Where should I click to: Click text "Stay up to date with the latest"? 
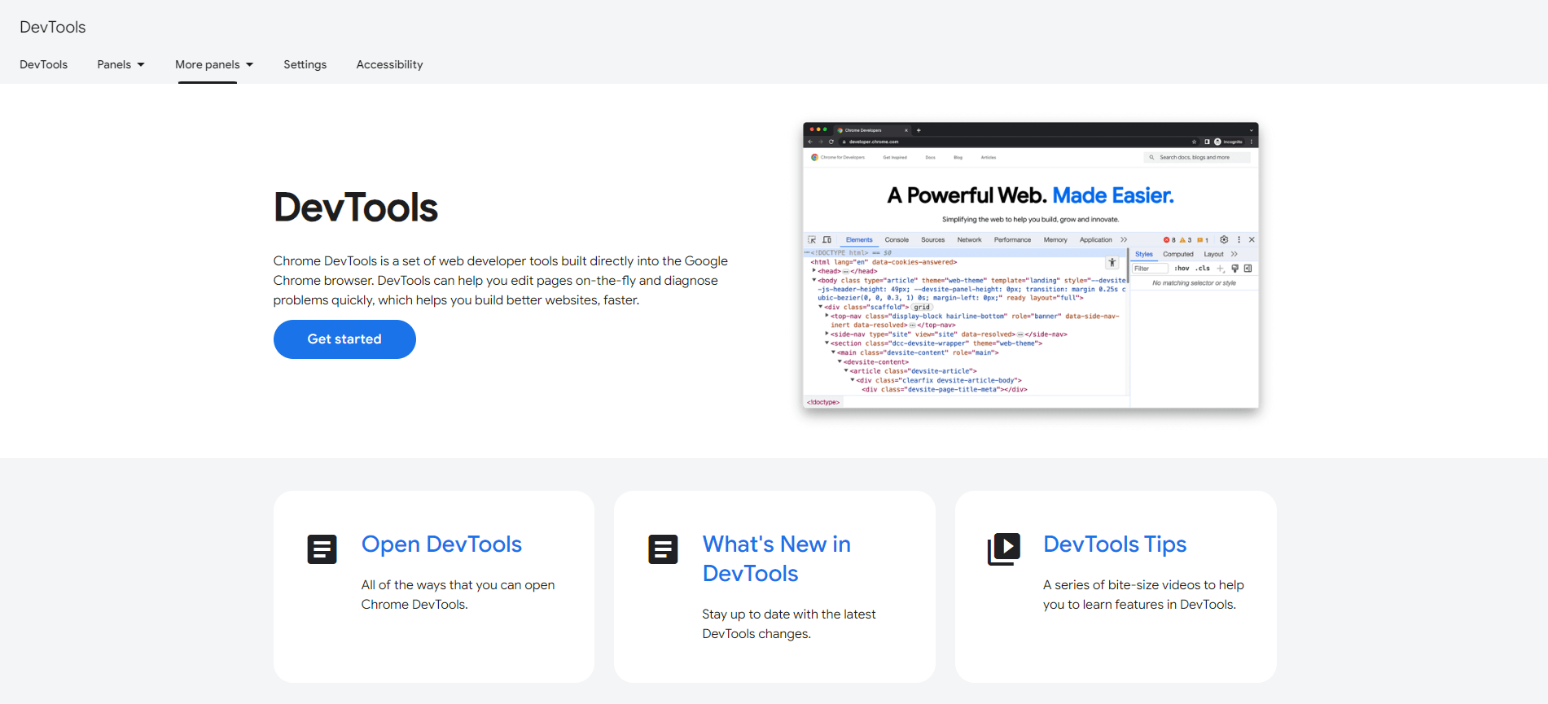[x=789, y=614]
